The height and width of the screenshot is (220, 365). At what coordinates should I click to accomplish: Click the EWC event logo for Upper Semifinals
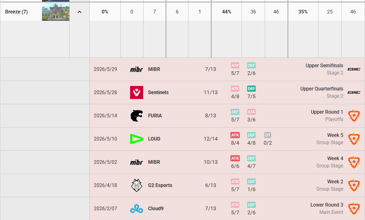pyautogui.click(x=354, y=69)
